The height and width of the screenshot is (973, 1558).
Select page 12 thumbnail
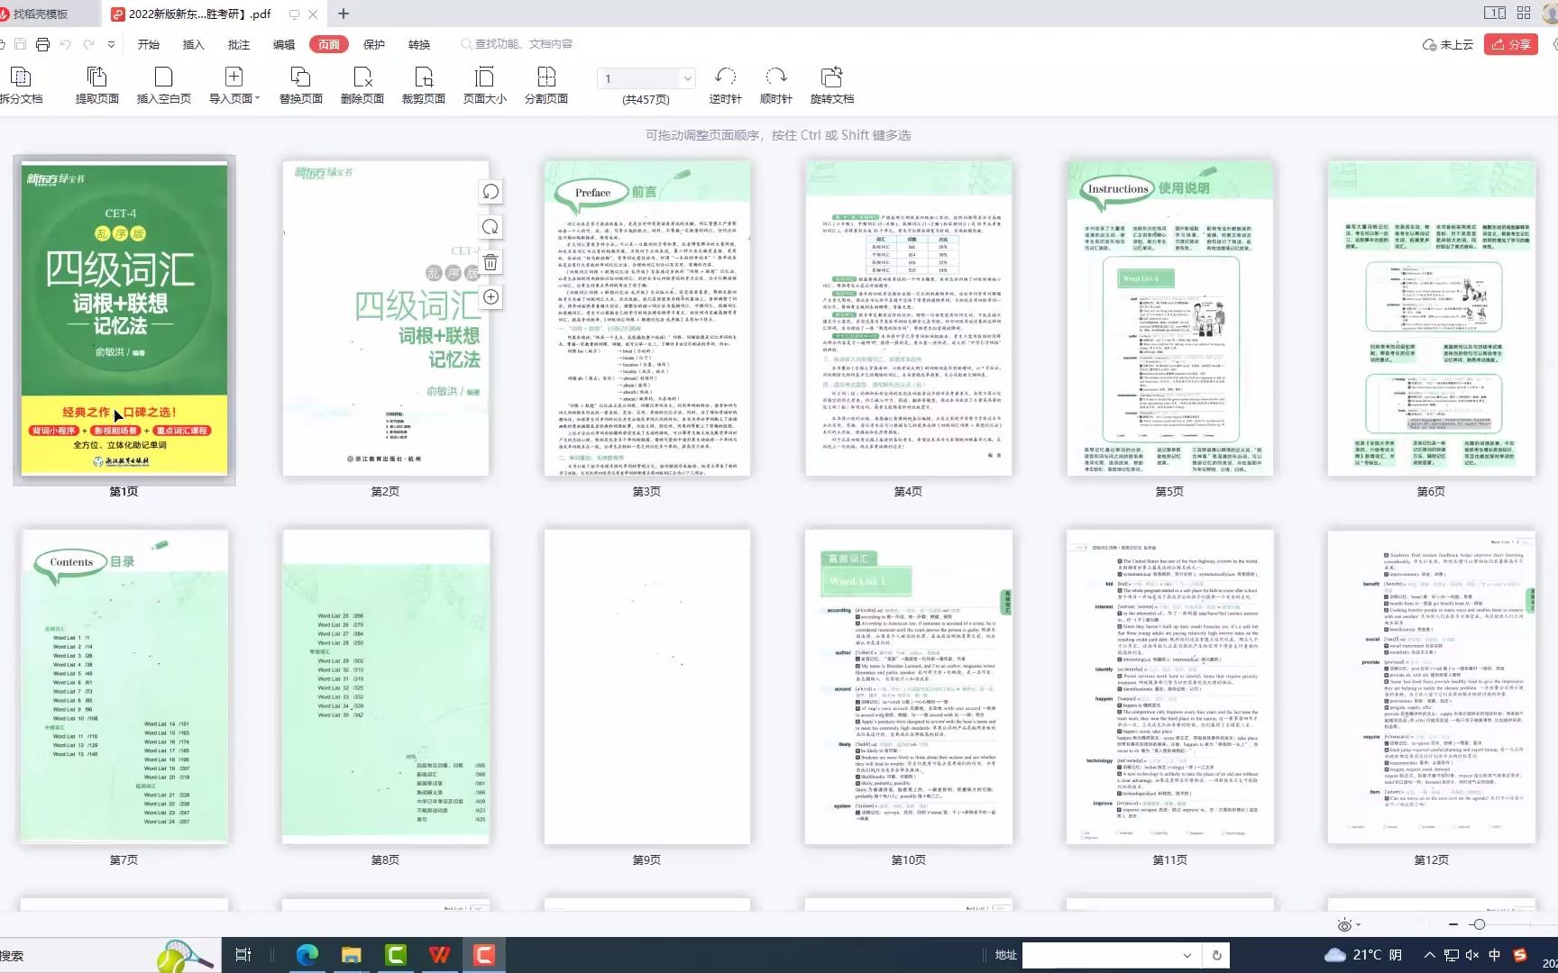point(1432,687)
